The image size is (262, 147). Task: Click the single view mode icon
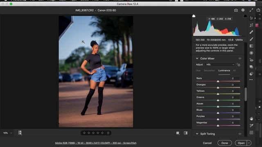point(178,133)
